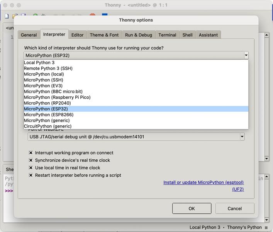Choose MicroPython (ESP8266) interpreter
This screenshot has width=273, height=232.
136,114
